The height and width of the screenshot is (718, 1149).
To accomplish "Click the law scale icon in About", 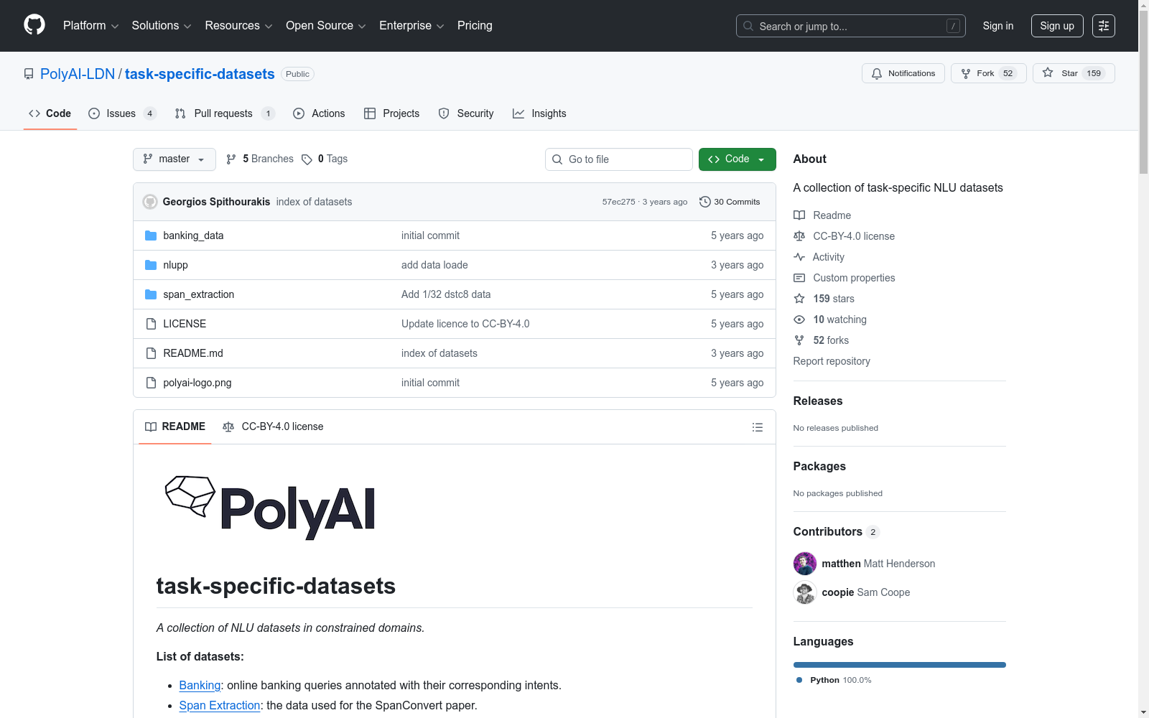I will click(799, 236).
